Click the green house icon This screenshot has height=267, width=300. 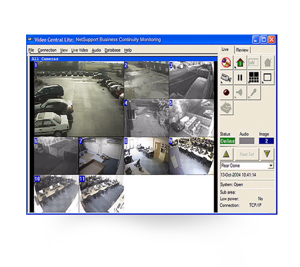pos(240,62)
